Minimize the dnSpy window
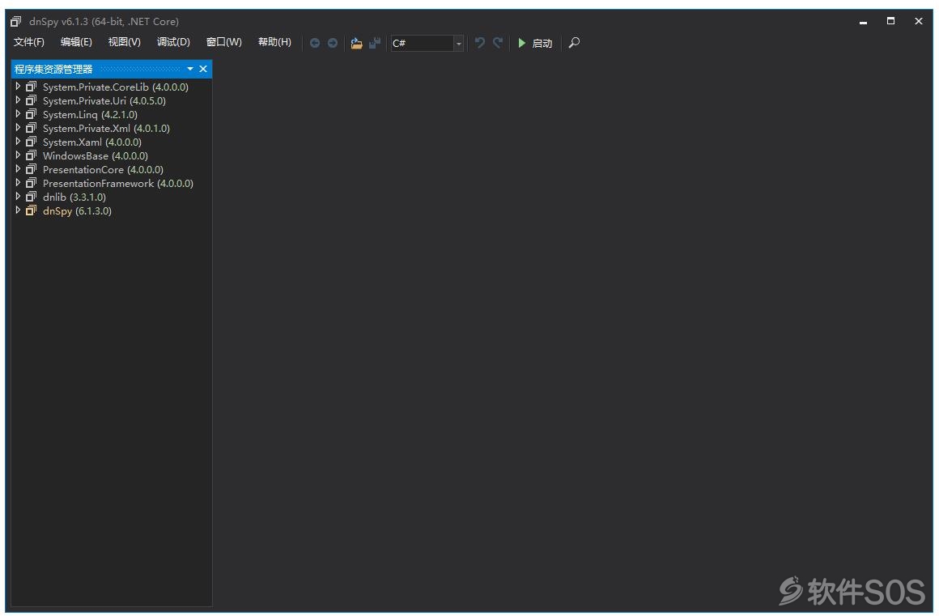The width and height of the screenshot is (939, 616). click(x=863, y=22)
